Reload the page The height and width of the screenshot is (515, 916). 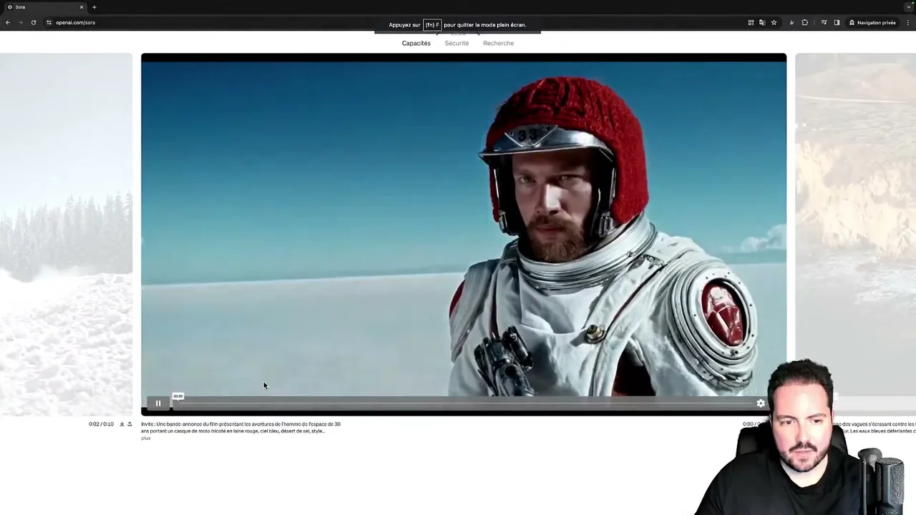click(x=33, y=23)
